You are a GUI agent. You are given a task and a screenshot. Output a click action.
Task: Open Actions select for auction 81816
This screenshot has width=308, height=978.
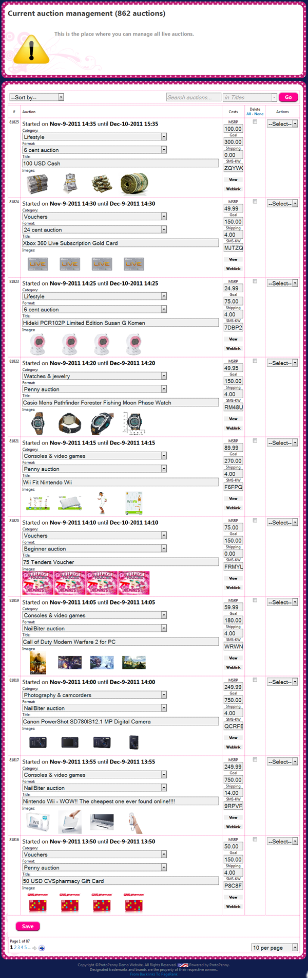point(282,842)
